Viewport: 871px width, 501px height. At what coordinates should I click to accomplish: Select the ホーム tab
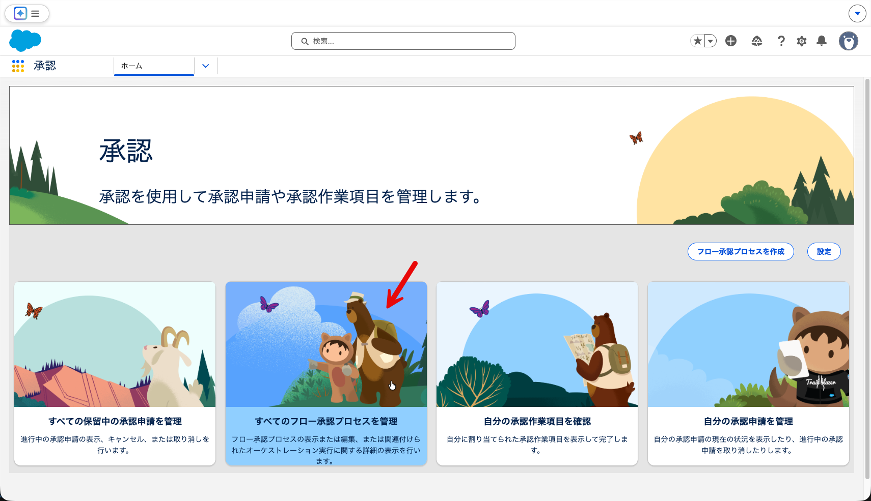tap(154, 66)
